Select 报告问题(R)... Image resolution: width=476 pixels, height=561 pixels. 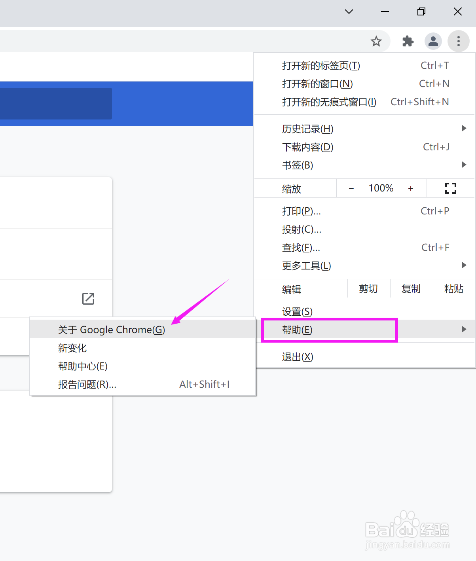click(x=143, y=385)
